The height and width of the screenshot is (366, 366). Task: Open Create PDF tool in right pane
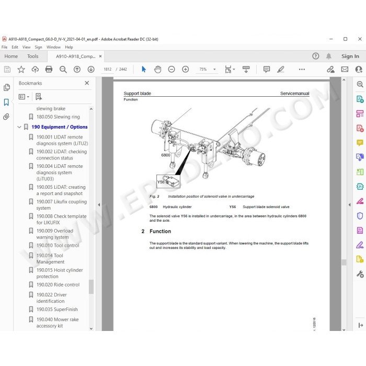(360, 128)
